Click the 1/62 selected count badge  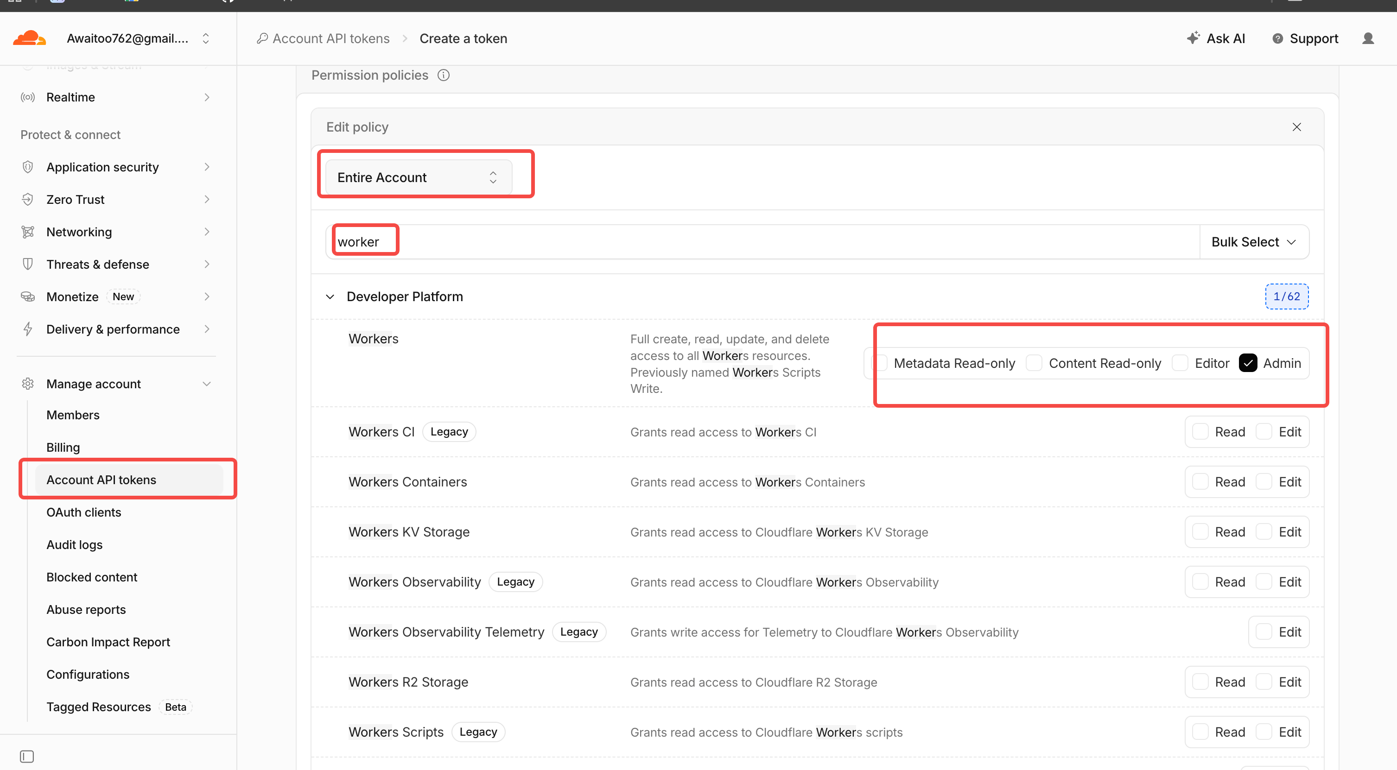[x=1286, y=297]
